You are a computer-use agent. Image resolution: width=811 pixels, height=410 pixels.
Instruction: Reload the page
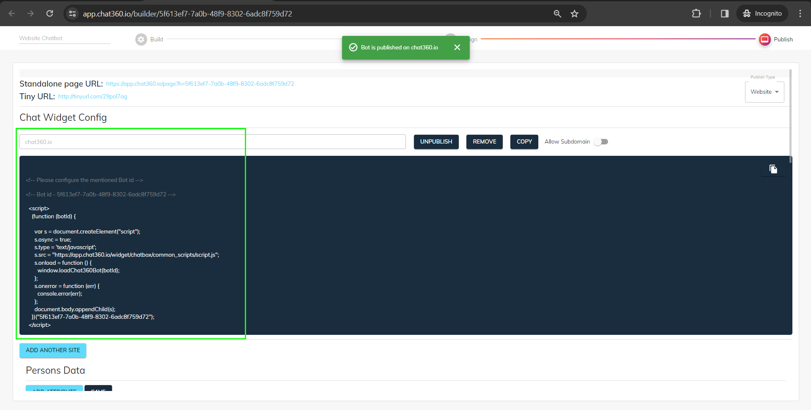pos(50,14)
